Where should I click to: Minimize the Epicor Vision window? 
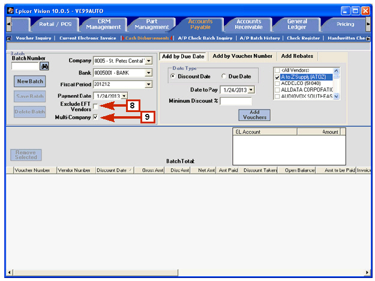click(x=346, y=11)
